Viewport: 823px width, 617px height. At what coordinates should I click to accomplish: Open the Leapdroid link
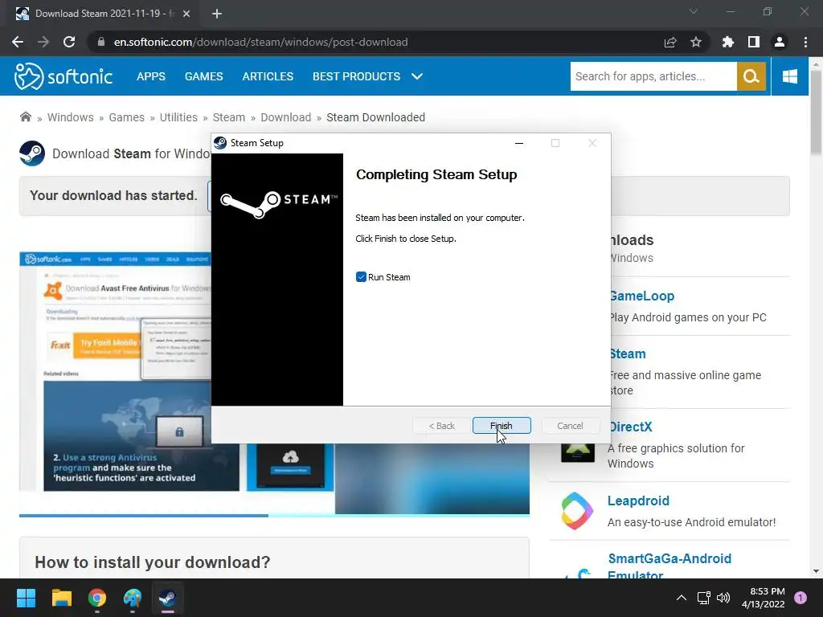pyautogui.click(x=638, y=501)
